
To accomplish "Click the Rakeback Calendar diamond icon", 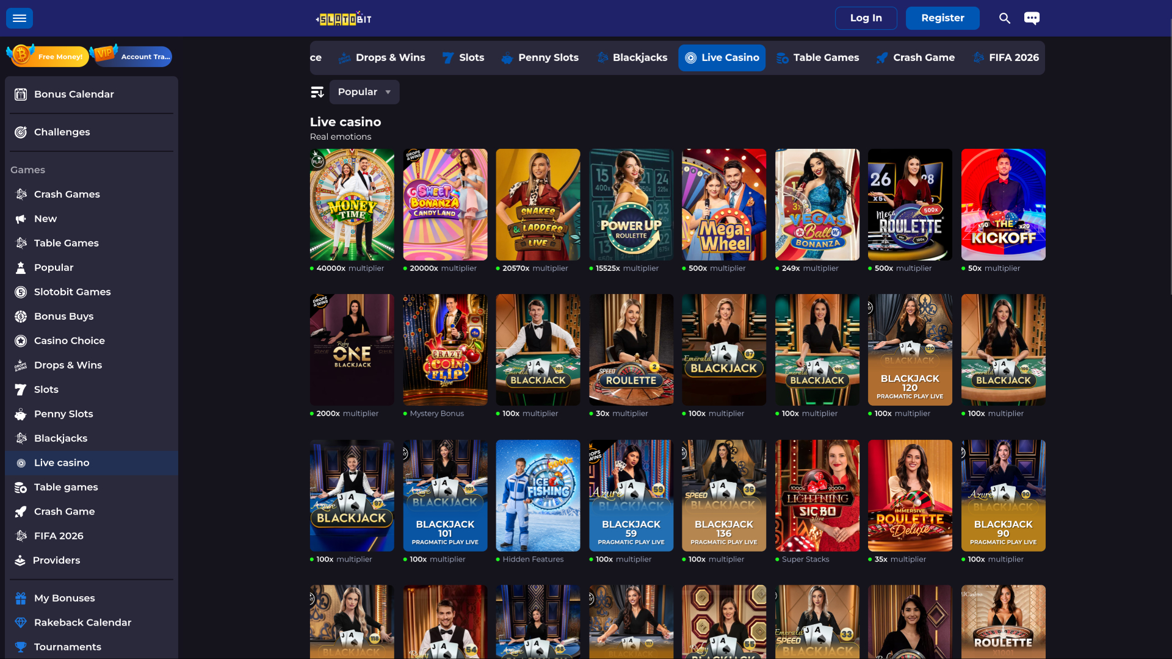I will pos(21,622).
